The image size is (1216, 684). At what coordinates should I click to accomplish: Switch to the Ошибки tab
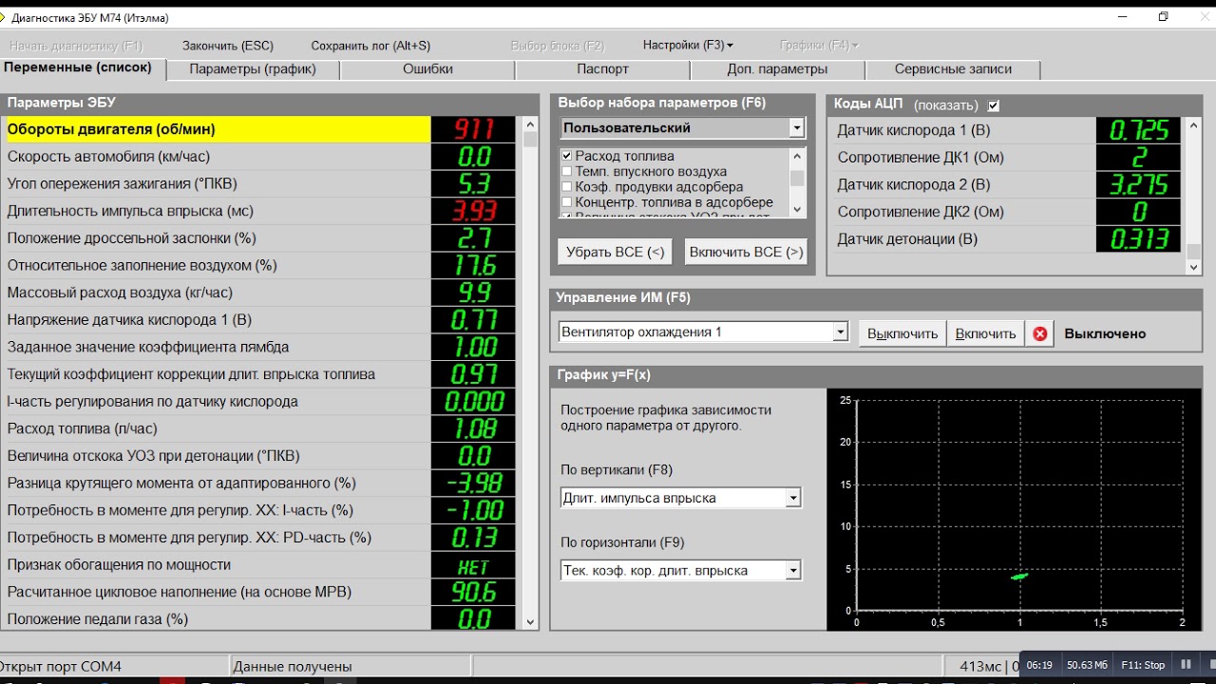click(427, 69)
